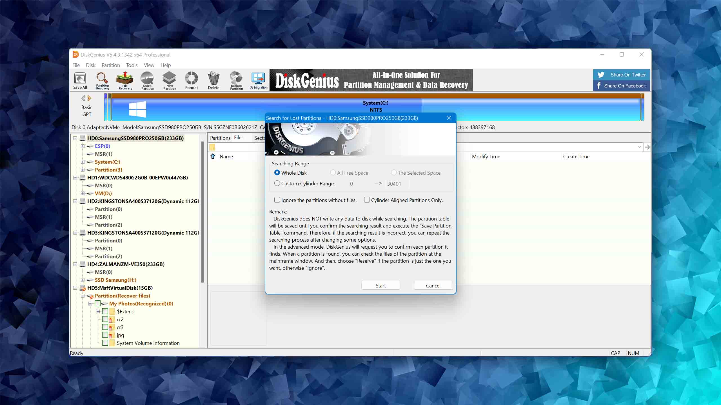Go to previous disk arrow
Screen dimensions: 721x405
(x=83, y=98)
